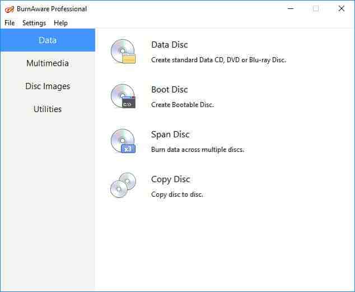Click 'Burn data across multiple discs.' description
The width and height of the screenshot is (355, 292).
198,150
